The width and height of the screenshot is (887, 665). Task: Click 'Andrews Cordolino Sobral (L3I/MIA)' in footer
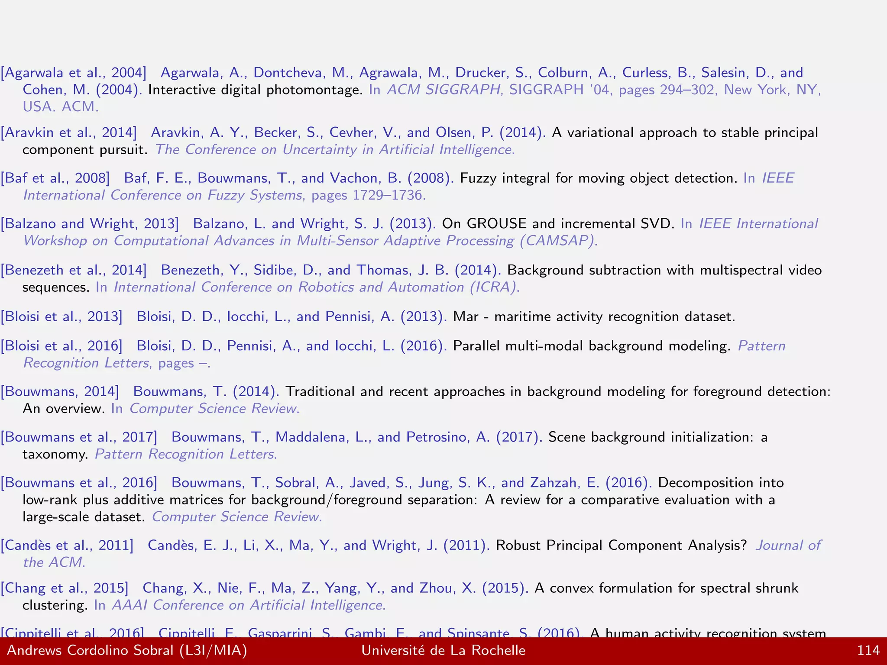(127, 651)
